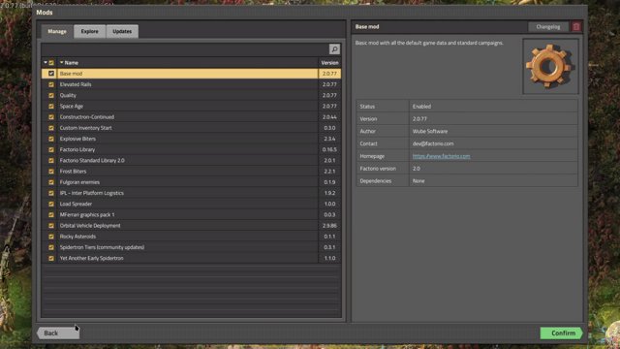Select the Constructron-Continued row name

click(87, 117)
